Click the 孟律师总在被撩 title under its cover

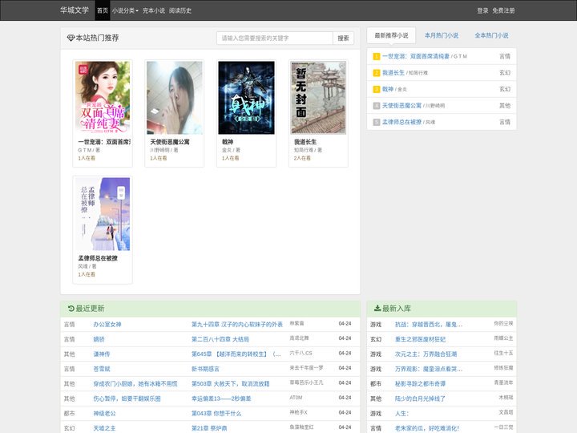[x=98, y=258]
